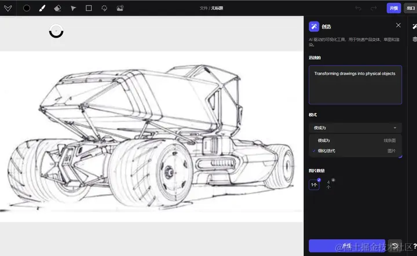Click the 出口 export button
The width and height of the screenshot is (417, 256).
tap(411, 8)
